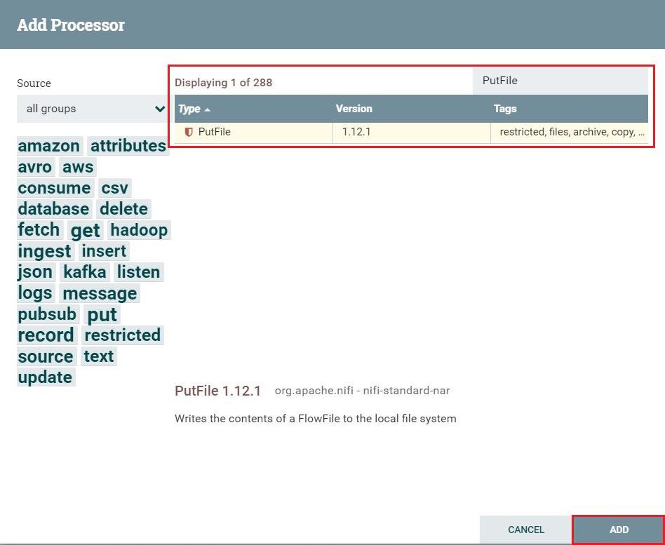The image size is (665, 545).
Task: Choose the database tag
Action: click(x=53, y=209)
